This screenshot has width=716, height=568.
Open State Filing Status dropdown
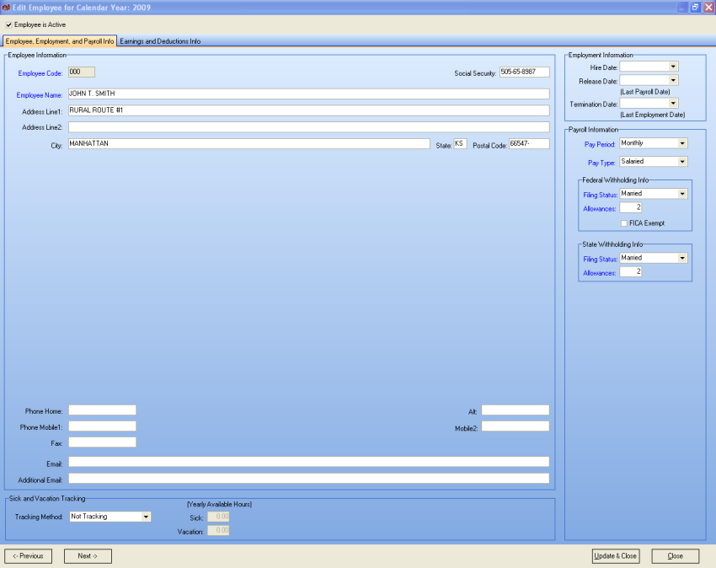pos(682,258)
